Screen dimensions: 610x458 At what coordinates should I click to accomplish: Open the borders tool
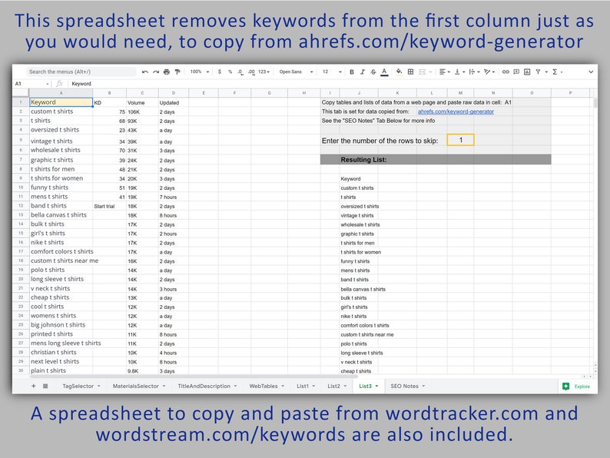pos(410,71)
